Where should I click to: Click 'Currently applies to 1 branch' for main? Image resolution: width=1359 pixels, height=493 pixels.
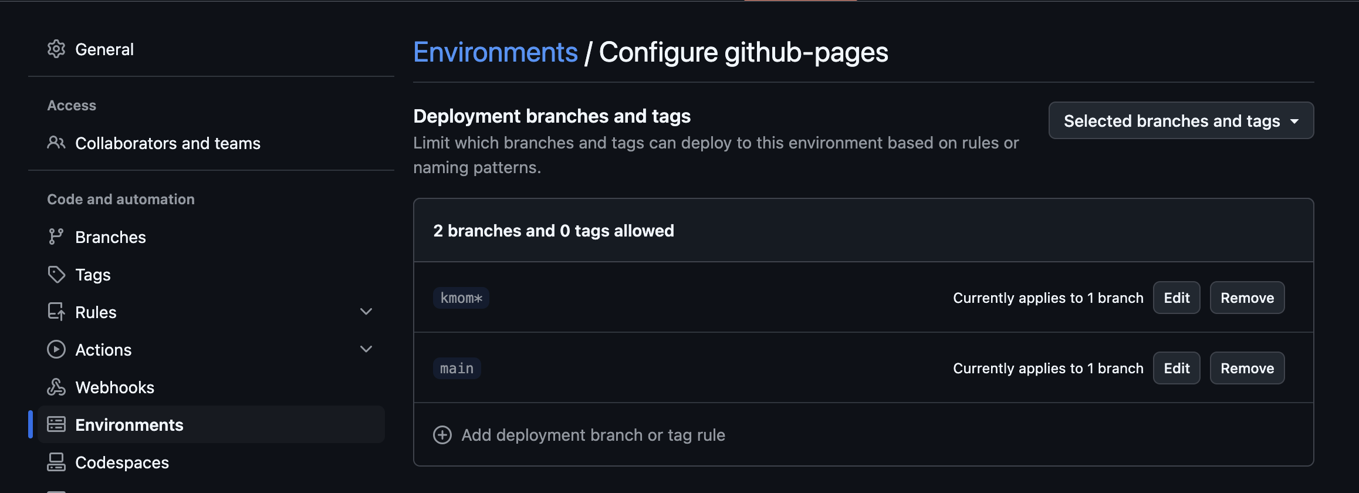1048,369
